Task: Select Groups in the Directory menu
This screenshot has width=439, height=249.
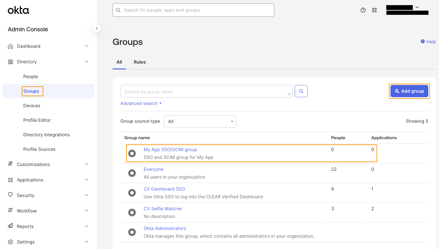Action: [x=31, y=91]
